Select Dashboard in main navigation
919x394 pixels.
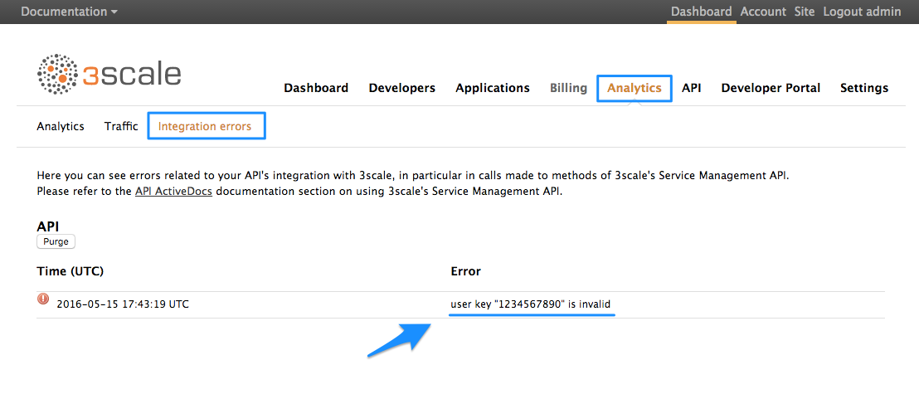(316, 88)
